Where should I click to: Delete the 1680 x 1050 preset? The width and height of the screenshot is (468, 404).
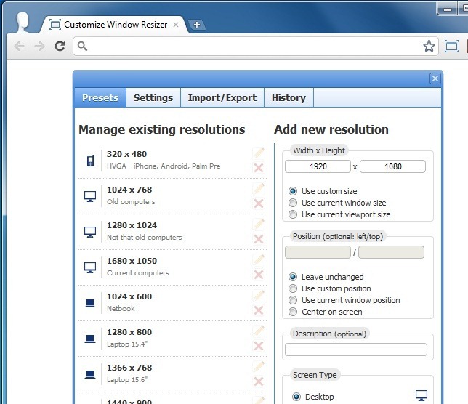pos(259,275)
